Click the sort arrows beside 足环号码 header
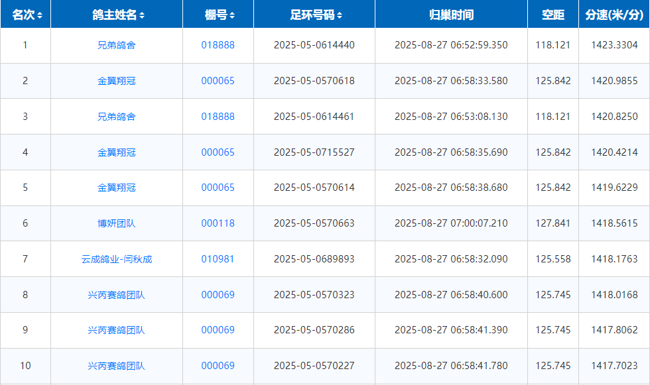650x385 pixels. [340, 15]
